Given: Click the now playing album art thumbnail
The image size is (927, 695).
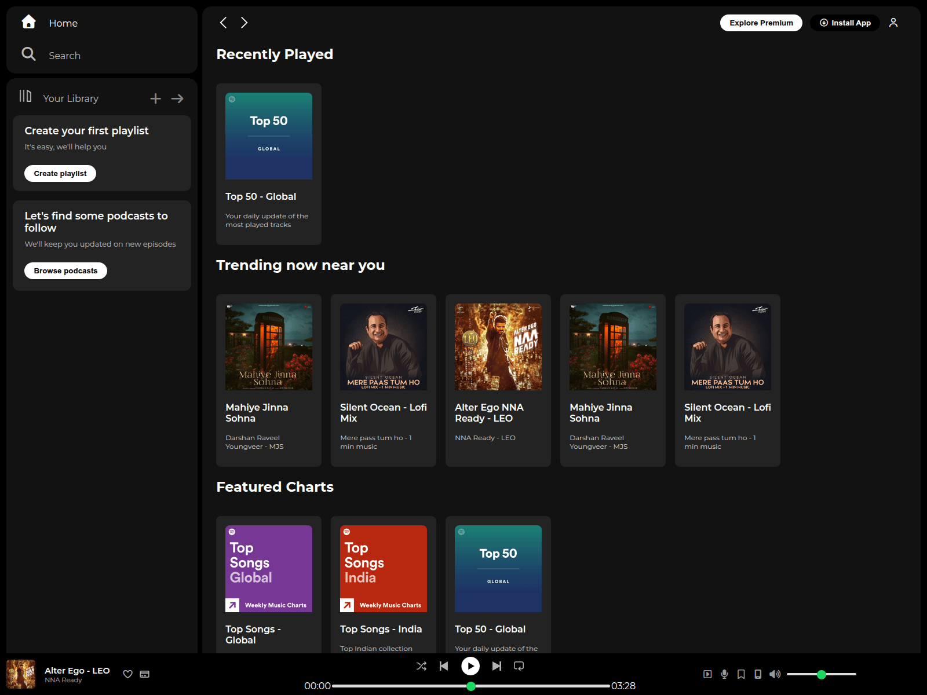Looking at the screenshot, I should [21, 674].
